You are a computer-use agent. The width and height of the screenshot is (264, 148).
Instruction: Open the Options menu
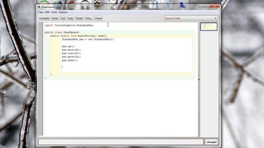click(63, 12)
